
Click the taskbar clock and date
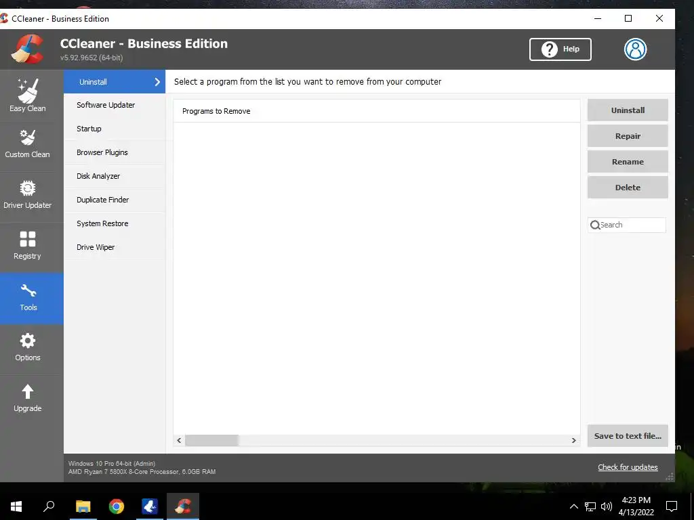pos(636,506)
